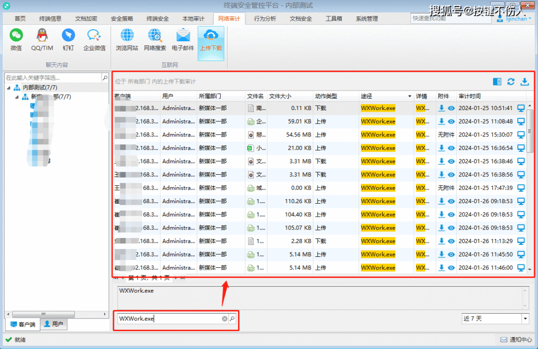Preview attachment eye for 11:46:00 record
The image size is (538, 349).
(451, 268)
